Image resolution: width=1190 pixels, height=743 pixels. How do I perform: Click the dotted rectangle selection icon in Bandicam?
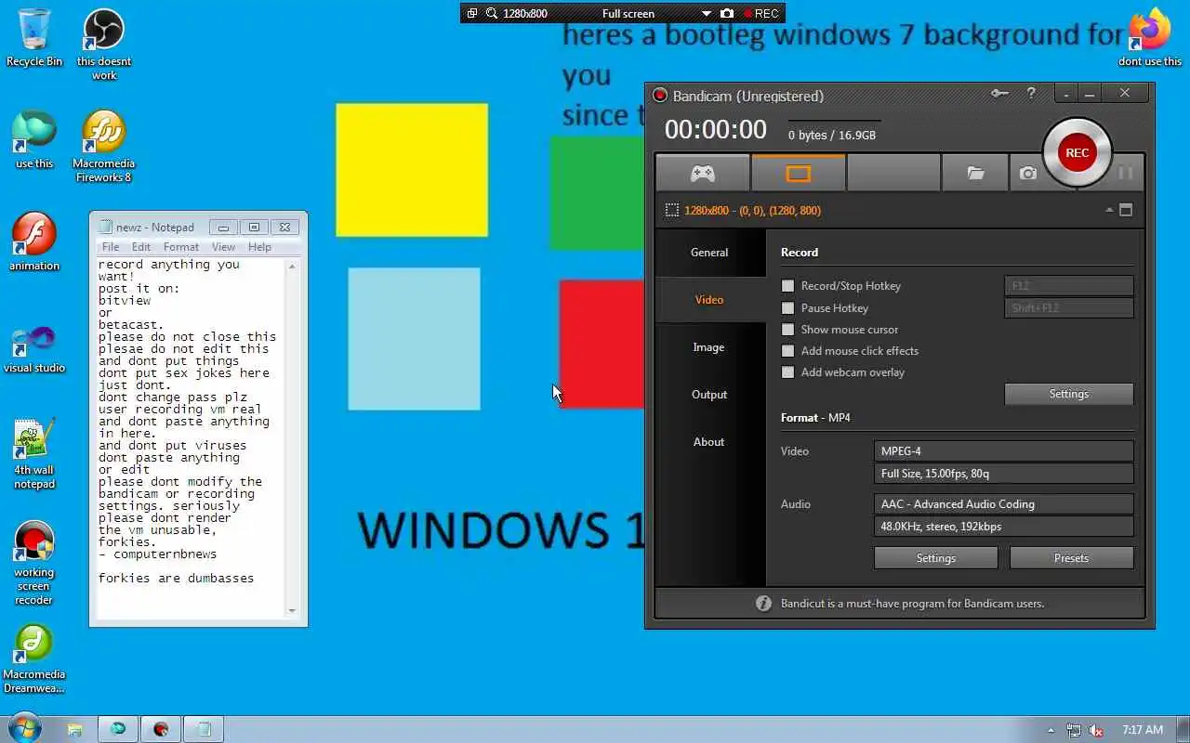pos(671,211)
